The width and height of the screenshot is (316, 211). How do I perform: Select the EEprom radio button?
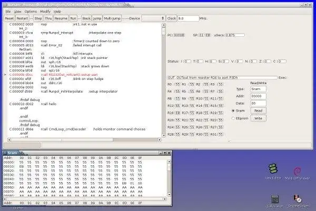(233, 118)
